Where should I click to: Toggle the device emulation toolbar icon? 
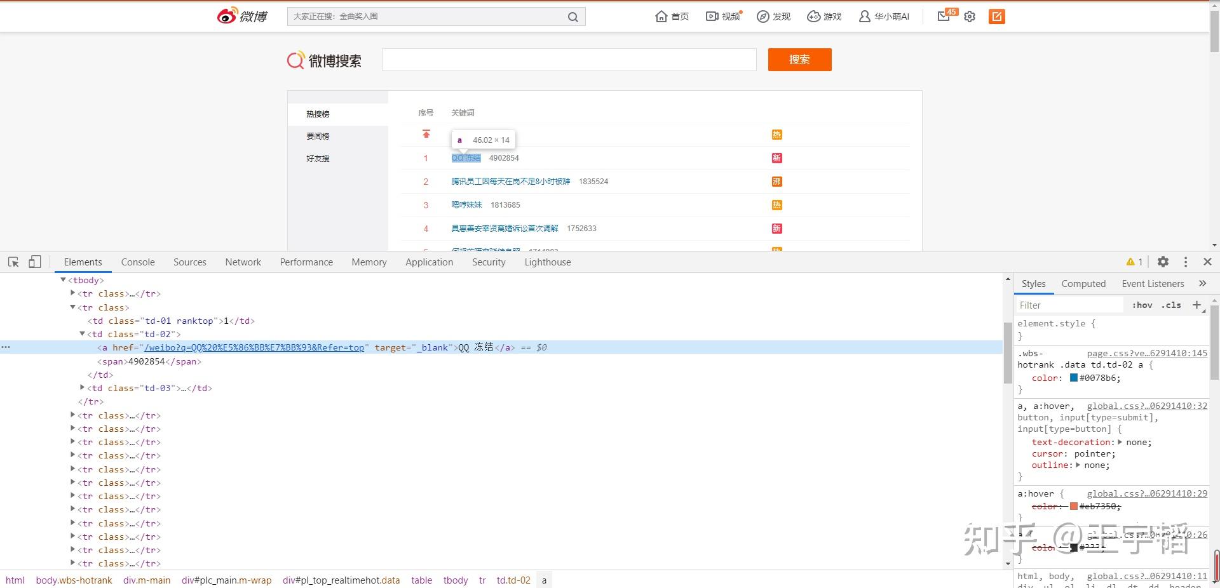[35, 262]
